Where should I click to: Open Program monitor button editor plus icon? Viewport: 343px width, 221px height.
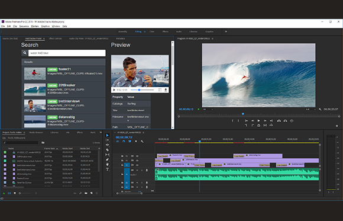(337, 126)
